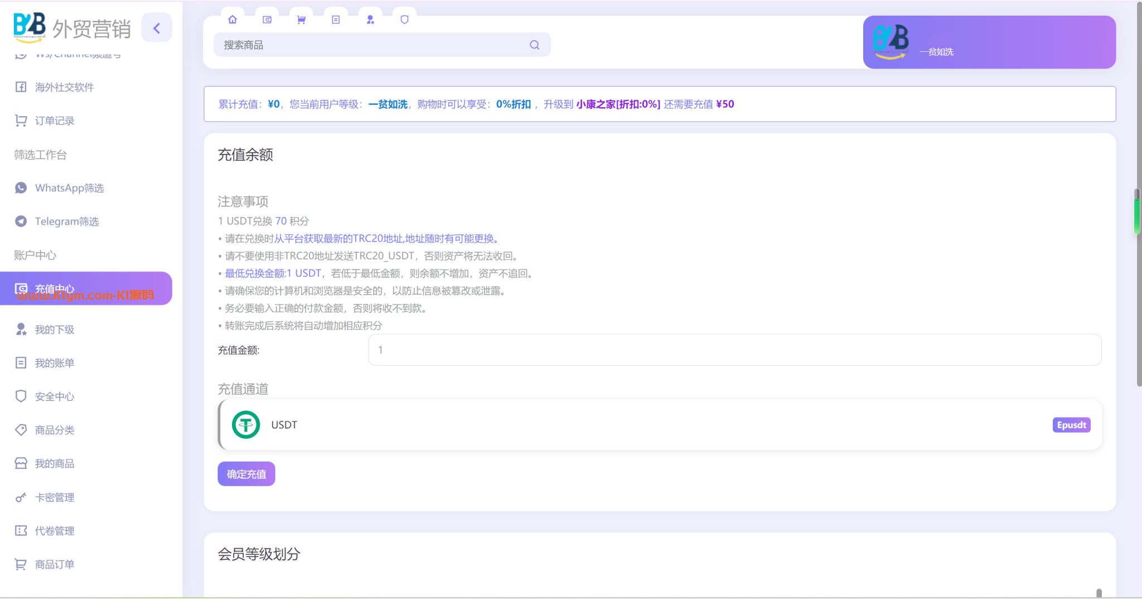Open 安全中心 from the sidebar

54,397
